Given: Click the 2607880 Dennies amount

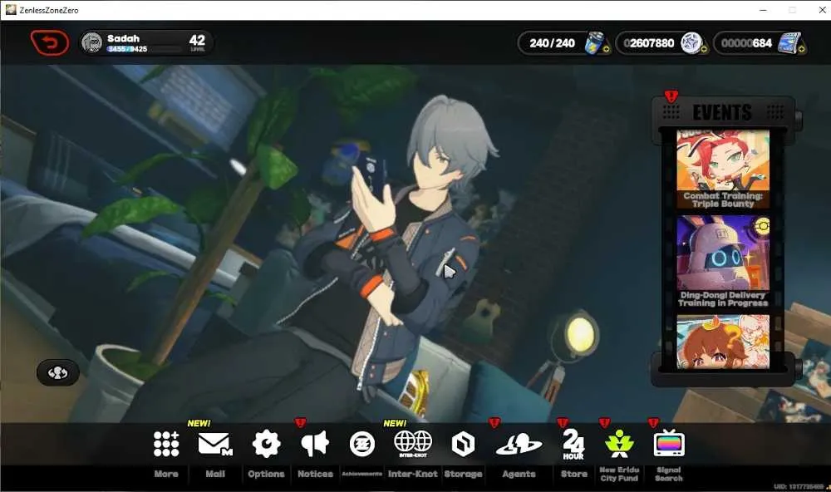Looking at the screenshot, I should (649, 43).
